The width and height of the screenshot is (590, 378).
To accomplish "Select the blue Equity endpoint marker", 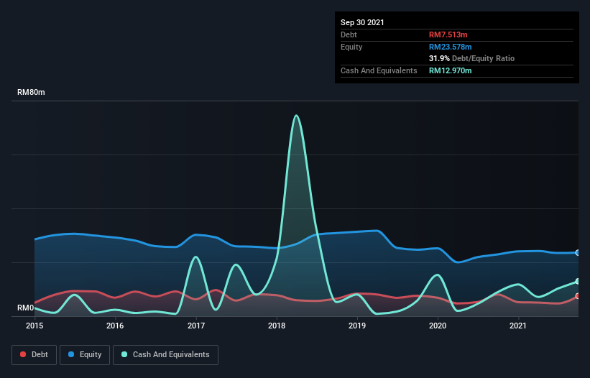I will point(578,253).
